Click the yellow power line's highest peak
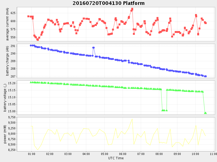 point(132,119)
